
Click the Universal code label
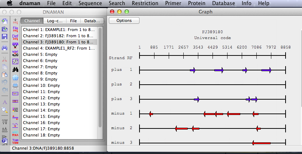click(213, 38)
